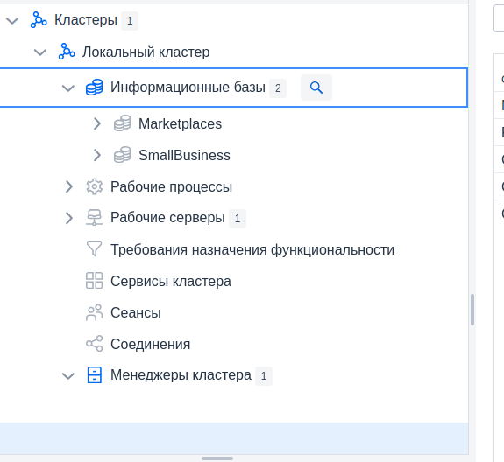The width and height of the screenshot is (504, 462).
Task: Collapse the Локальный кластер node
Action: [x=40, y=52]
